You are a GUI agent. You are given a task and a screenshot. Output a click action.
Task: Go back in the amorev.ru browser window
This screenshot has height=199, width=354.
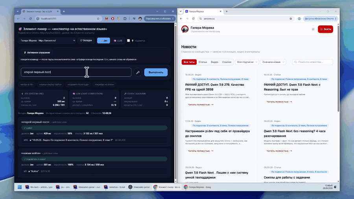tap(181, 19)
